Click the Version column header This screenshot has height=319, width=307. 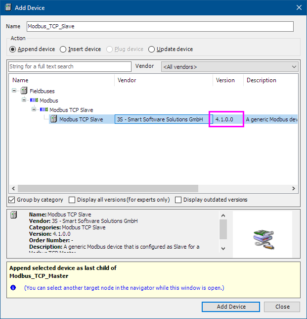click(x=225, y=80)
